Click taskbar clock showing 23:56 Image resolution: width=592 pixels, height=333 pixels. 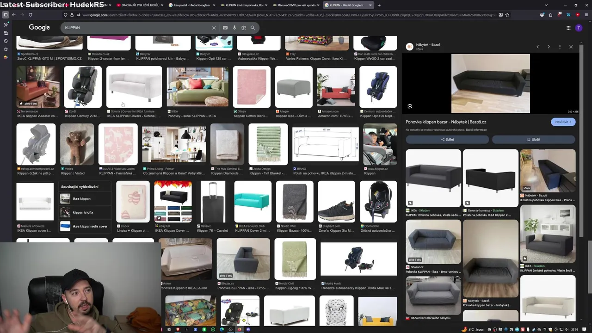click(574, 330)
